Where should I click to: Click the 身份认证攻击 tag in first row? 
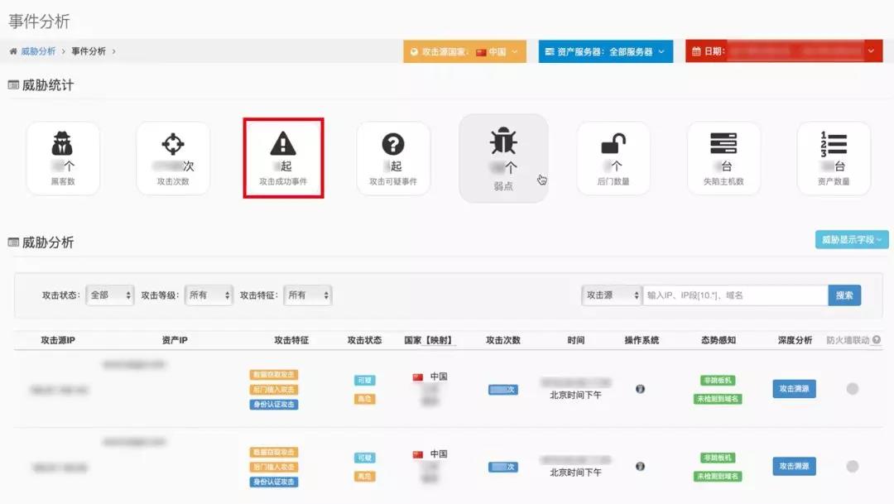coord(274,404)
